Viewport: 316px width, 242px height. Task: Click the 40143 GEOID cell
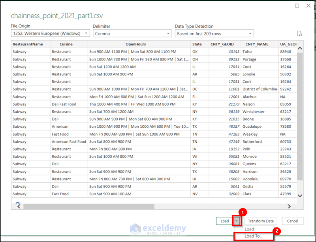click(225, 52)
